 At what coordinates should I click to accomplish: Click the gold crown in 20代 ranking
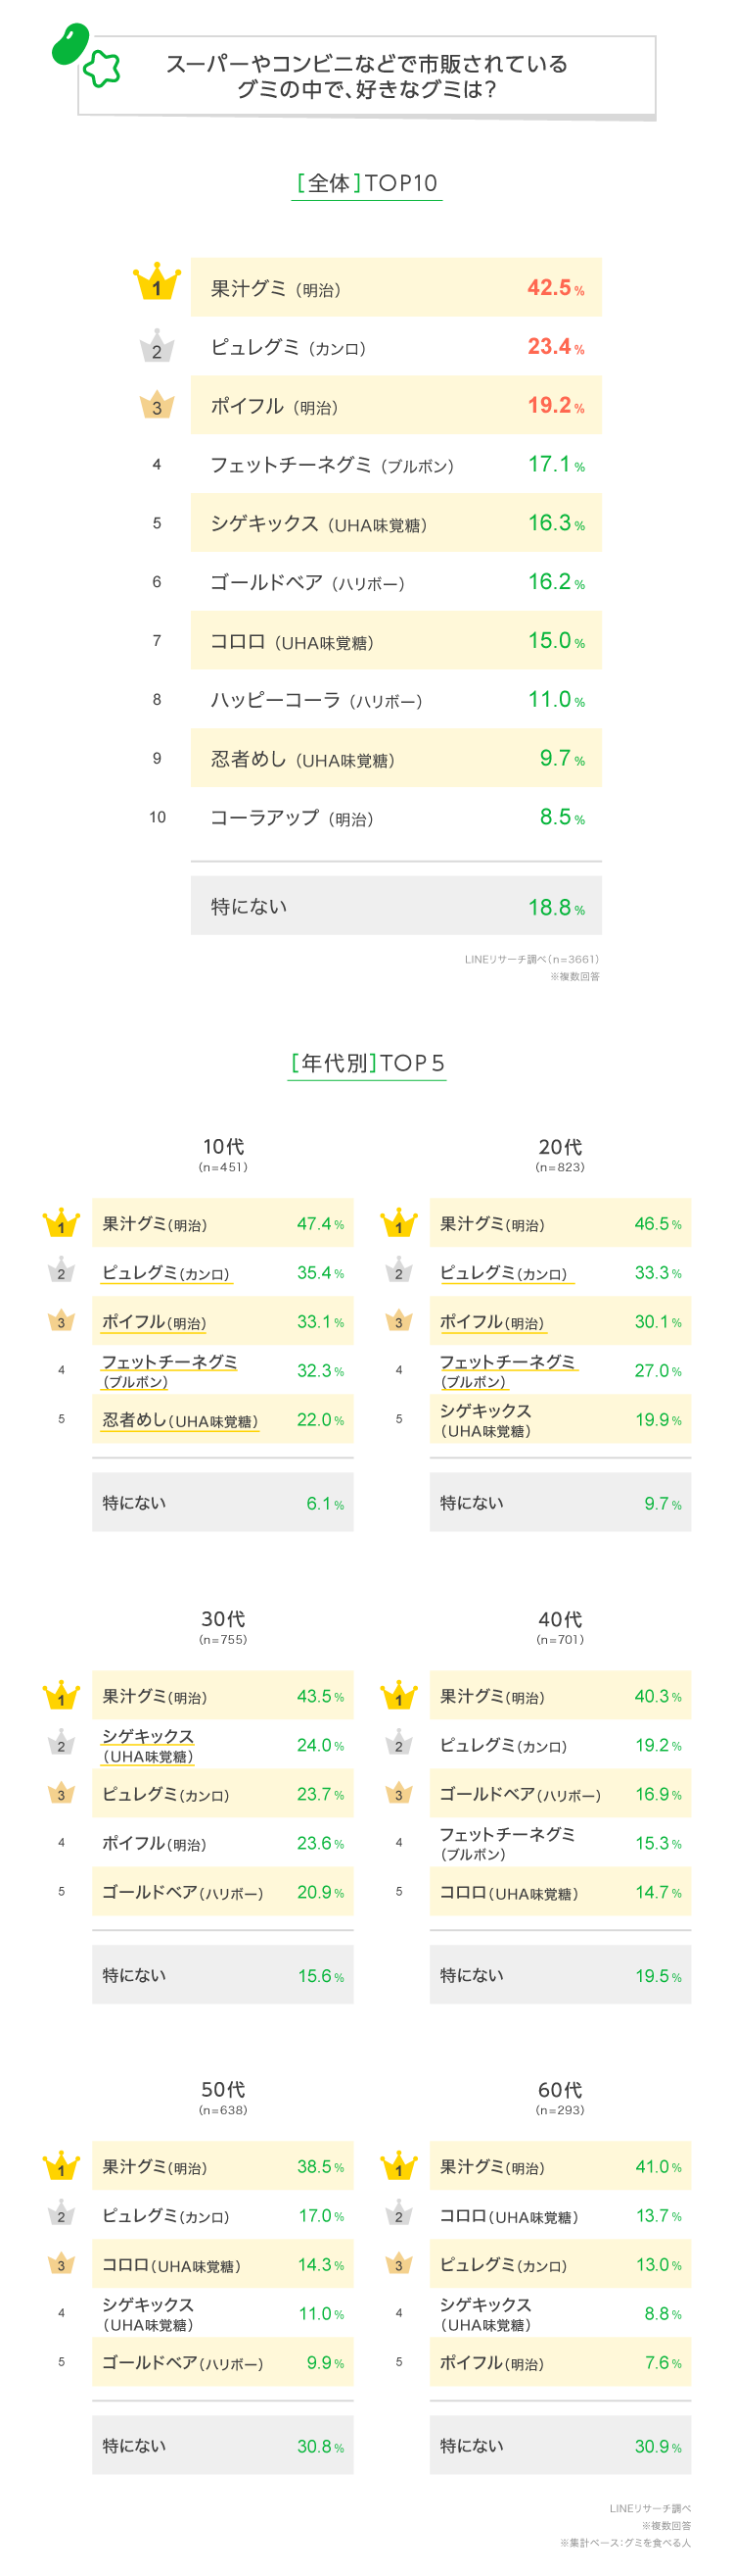[398, 1222]
